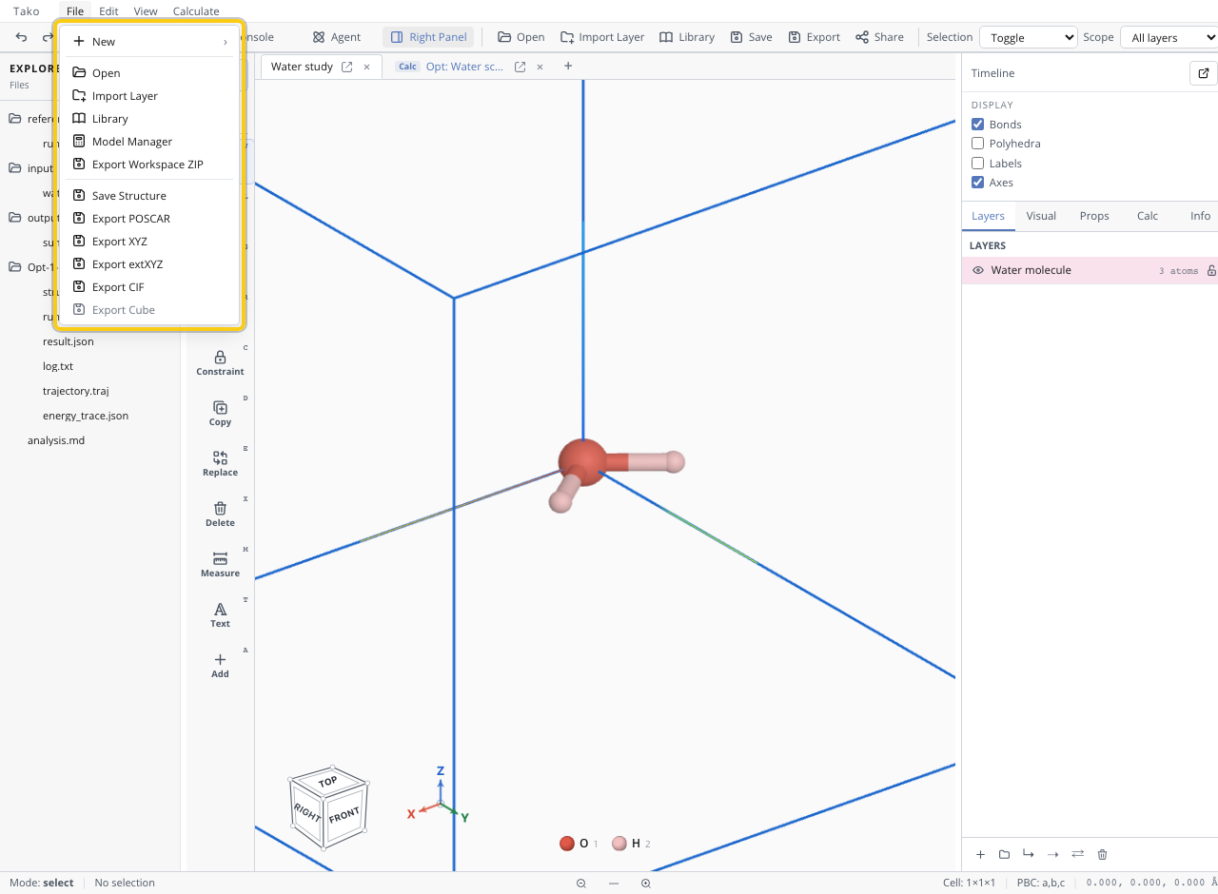Choose Model Manager from the File menu

pyautogui.click(x=149, y=142)
